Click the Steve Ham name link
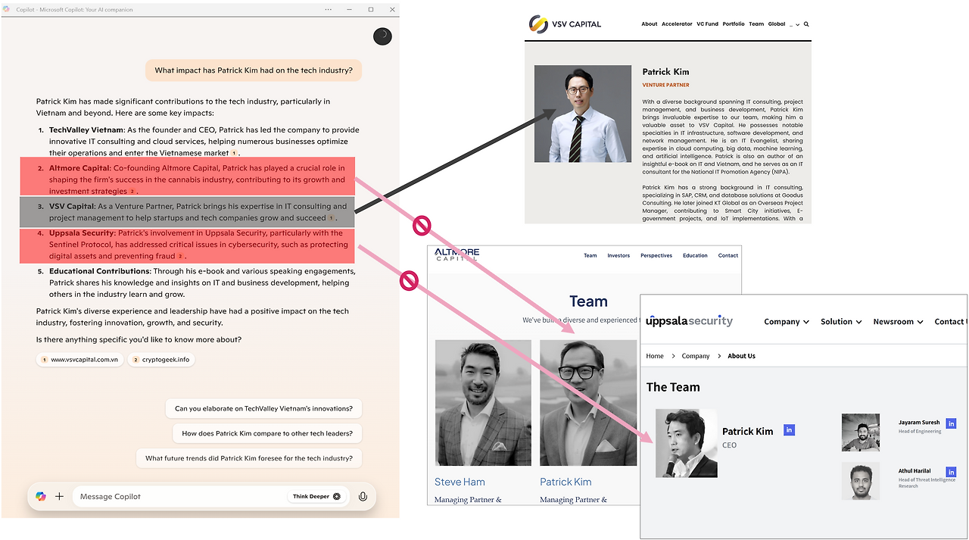The image size is (969, 540). point(460,482)
